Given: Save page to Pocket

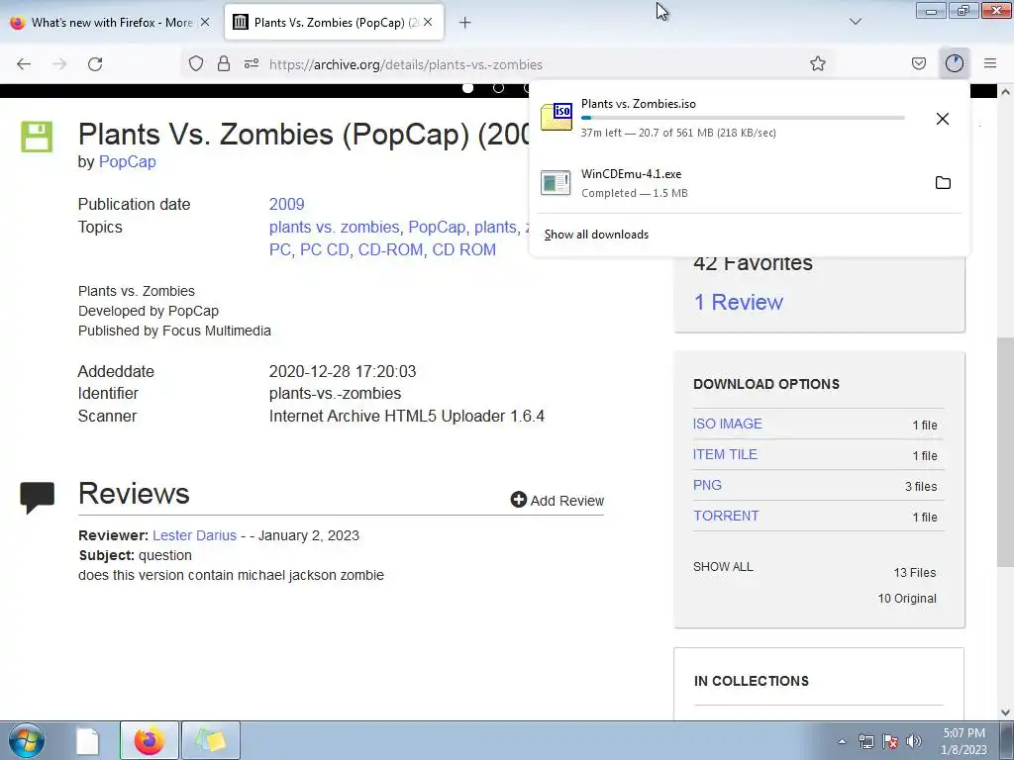Looking at the screenshot, I should coord(919,63).
